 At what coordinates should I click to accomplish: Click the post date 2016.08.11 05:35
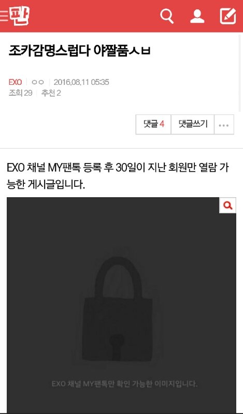81,82
